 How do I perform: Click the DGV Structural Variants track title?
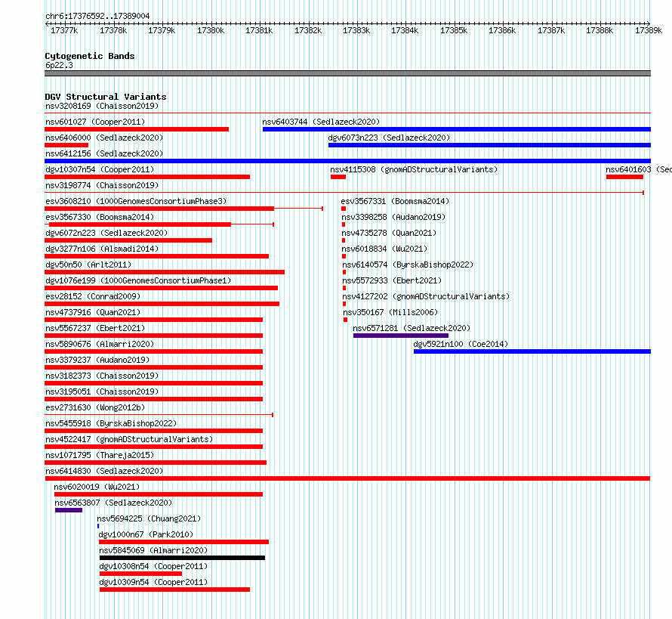pos(106,97)
